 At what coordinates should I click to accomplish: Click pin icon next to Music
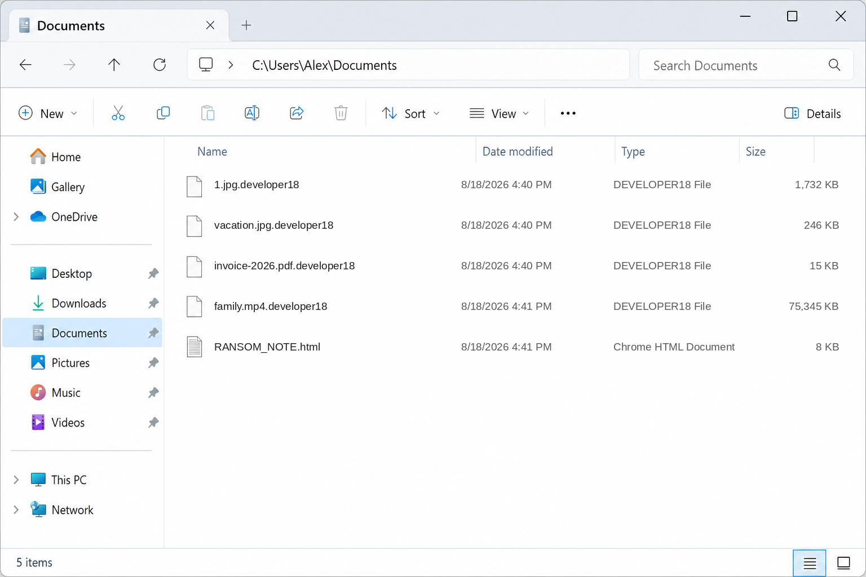tap(153, 393)
